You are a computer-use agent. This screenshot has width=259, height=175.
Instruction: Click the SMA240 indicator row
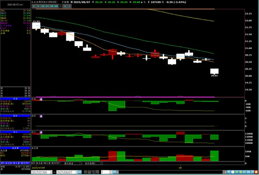tap(15, 23)
